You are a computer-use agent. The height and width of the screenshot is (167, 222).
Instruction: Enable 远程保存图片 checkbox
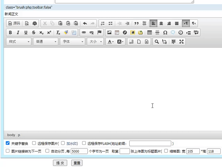tap(34, 143)
